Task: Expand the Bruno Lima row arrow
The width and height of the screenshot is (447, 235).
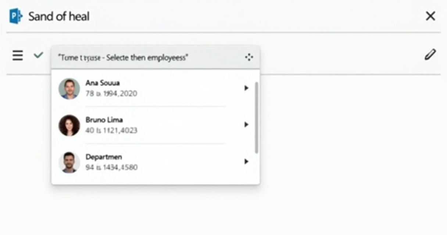Action: [x=246, y=125]
